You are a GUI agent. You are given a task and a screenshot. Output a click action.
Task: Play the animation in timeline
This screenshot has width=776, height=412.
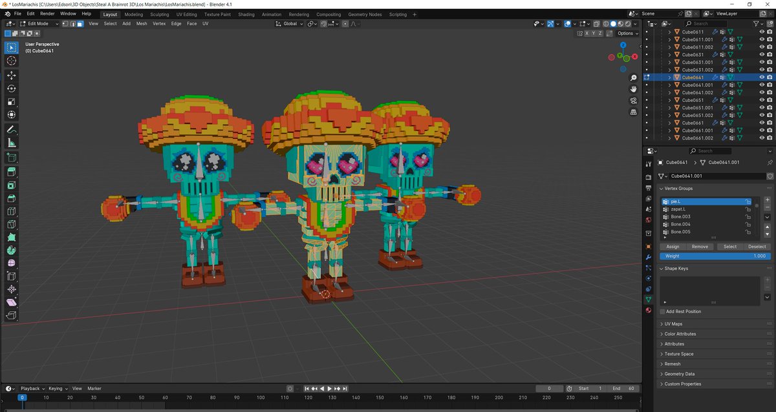coord(329,389)
